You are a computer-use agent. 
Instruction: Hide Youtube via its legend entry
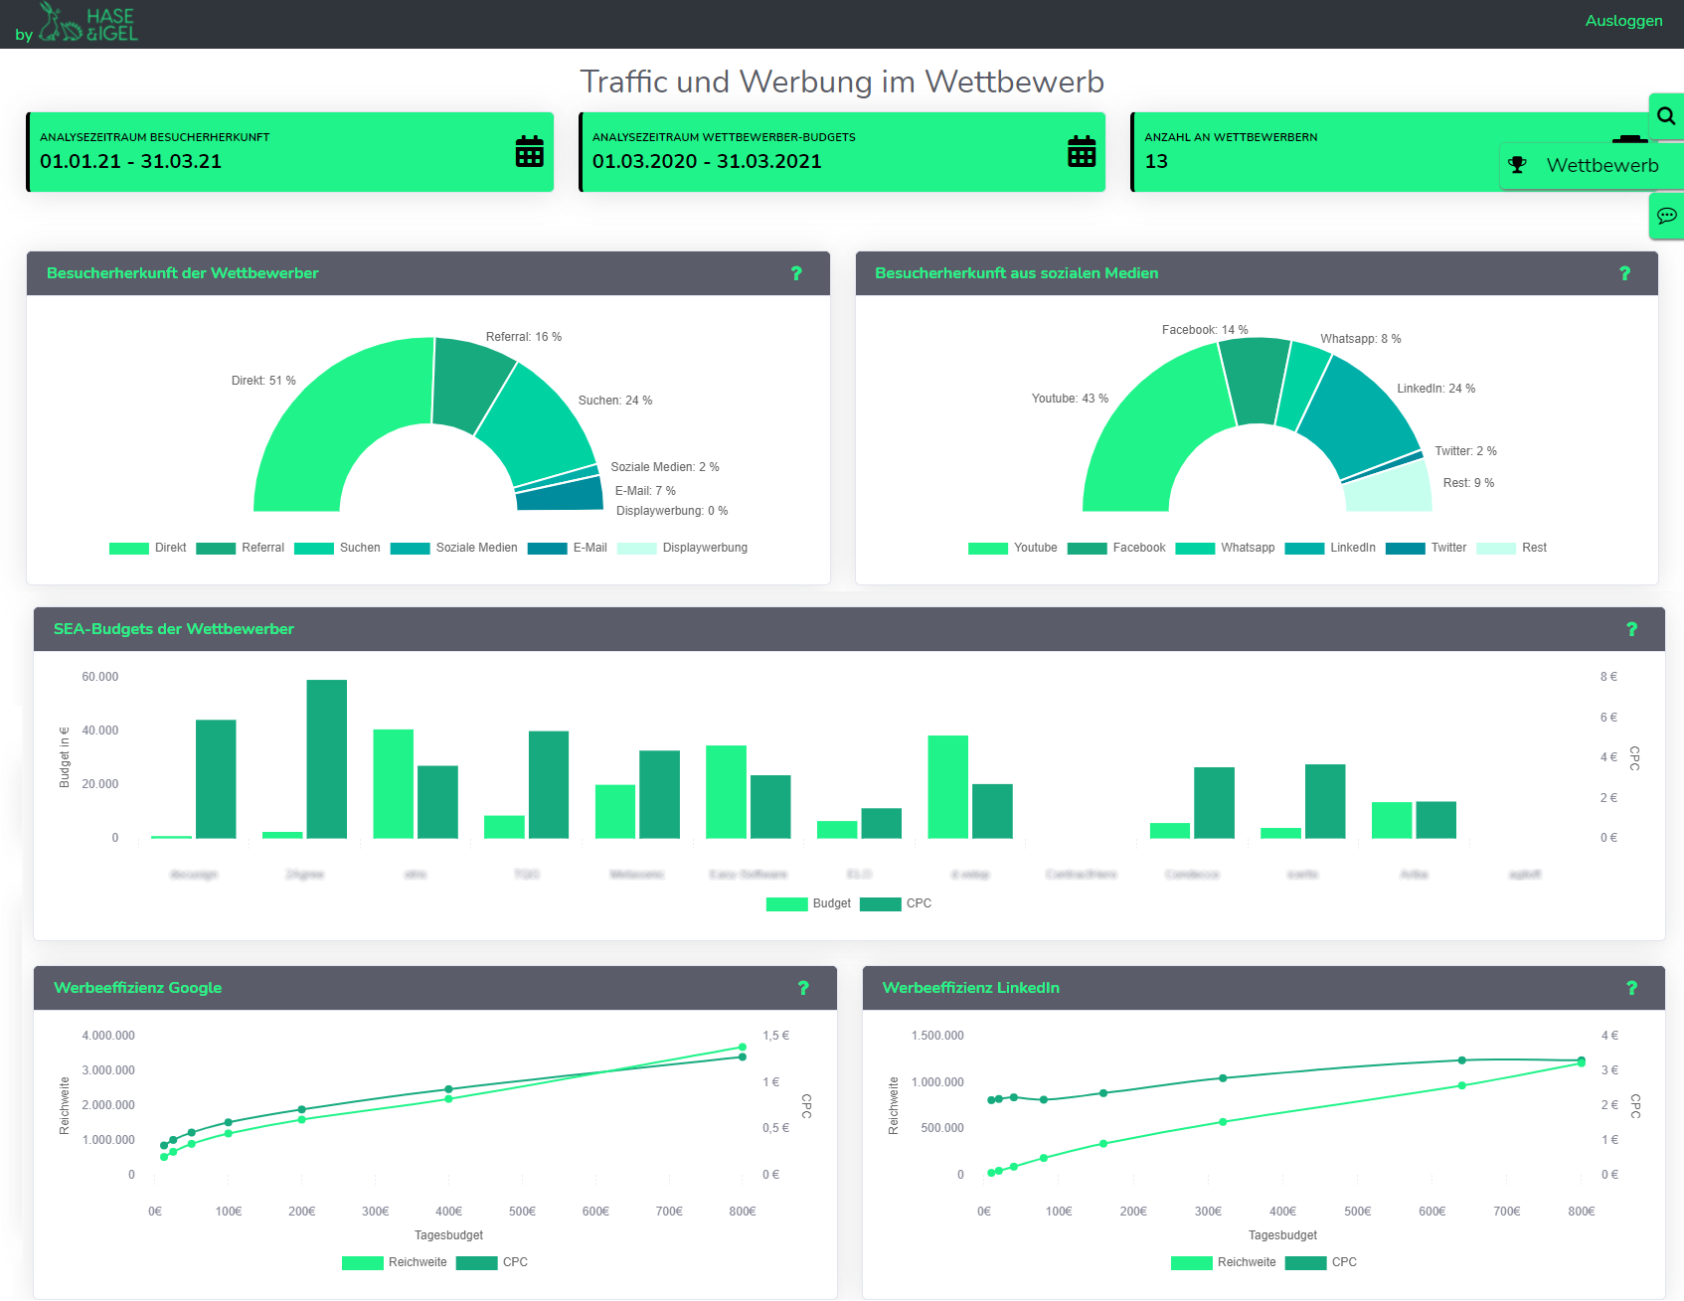(1013, 548)
